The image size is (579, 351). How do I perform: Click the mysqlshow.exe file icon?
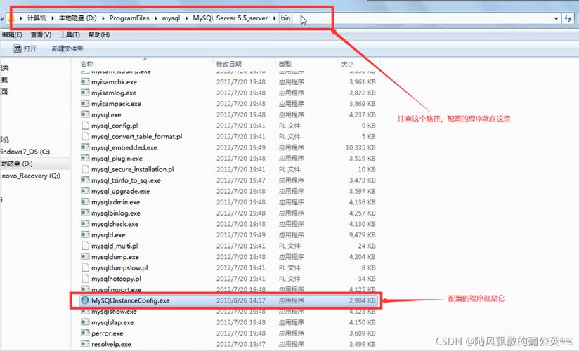85,312
